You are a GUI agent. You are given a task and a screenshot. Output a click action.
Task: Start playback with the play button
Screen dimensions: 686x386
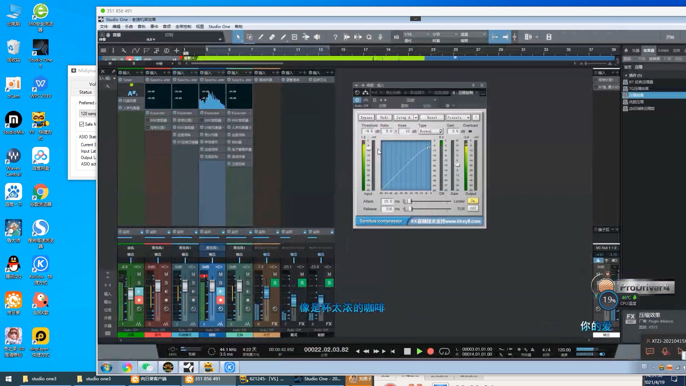pos(419,351)
